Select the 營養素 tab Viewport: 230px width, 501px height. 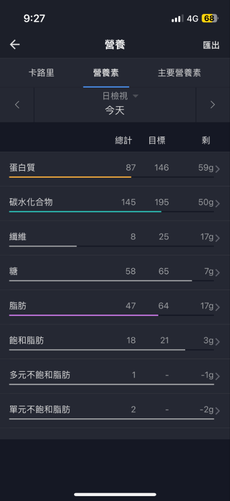click(x=106, y=72)
